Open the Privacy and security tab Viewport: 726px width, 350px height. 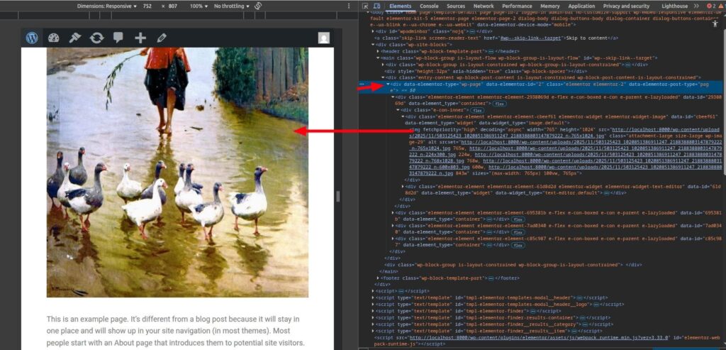(627, 6)
